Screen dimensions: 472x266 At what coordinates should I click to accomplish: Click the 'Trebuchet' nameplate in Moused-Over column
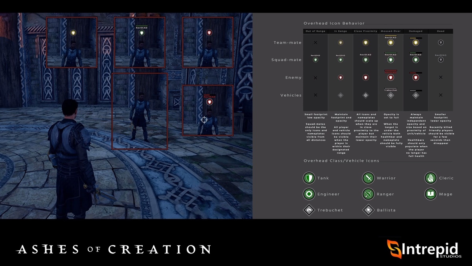[391, 90]
